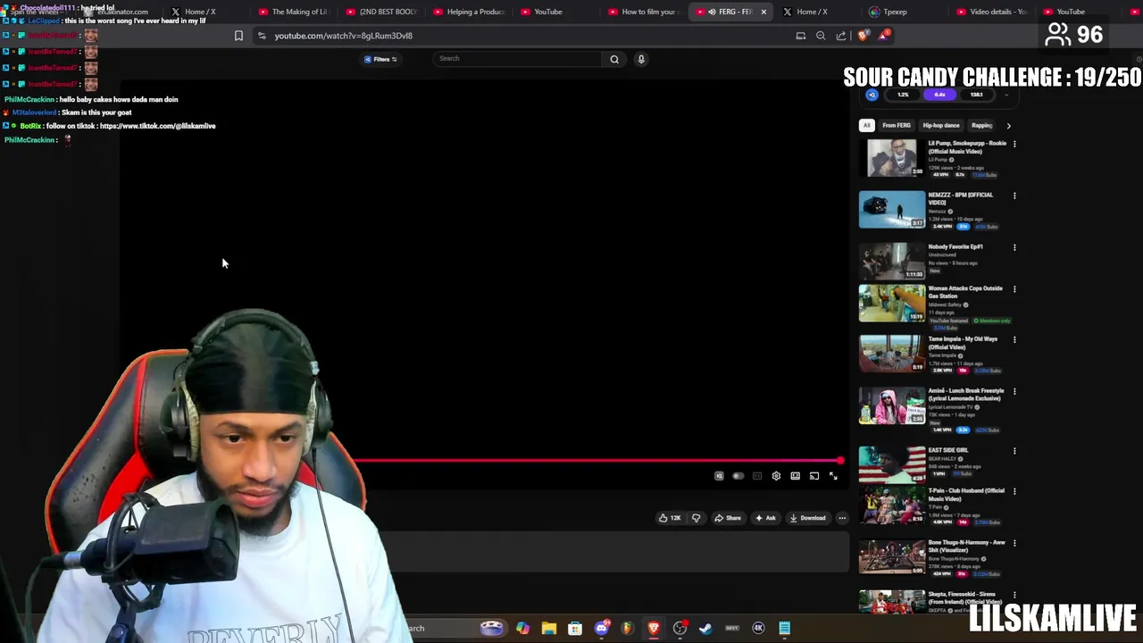Switch to the 'Video details' tab

click(x=991, y=12)
